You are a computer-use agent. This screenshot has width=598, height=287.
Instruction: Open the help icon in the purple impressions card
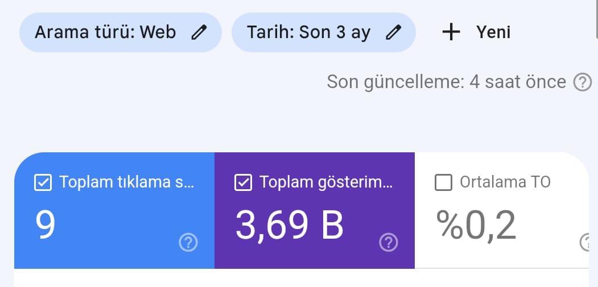pos(389,243)
